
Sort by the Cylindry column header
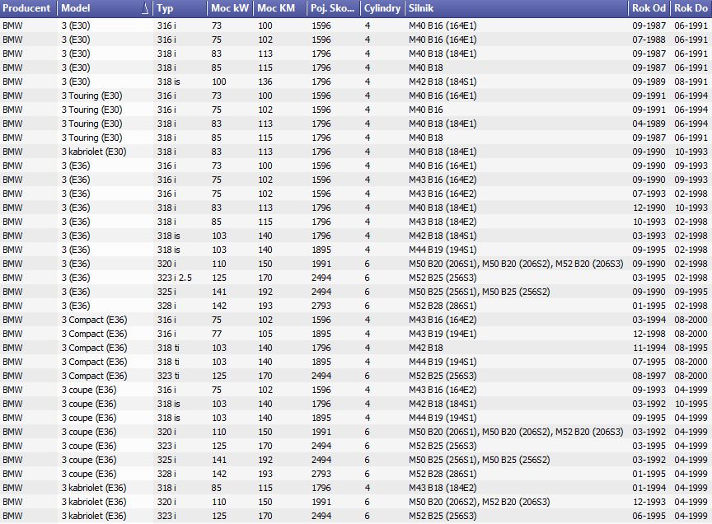(x=383, y=8)
